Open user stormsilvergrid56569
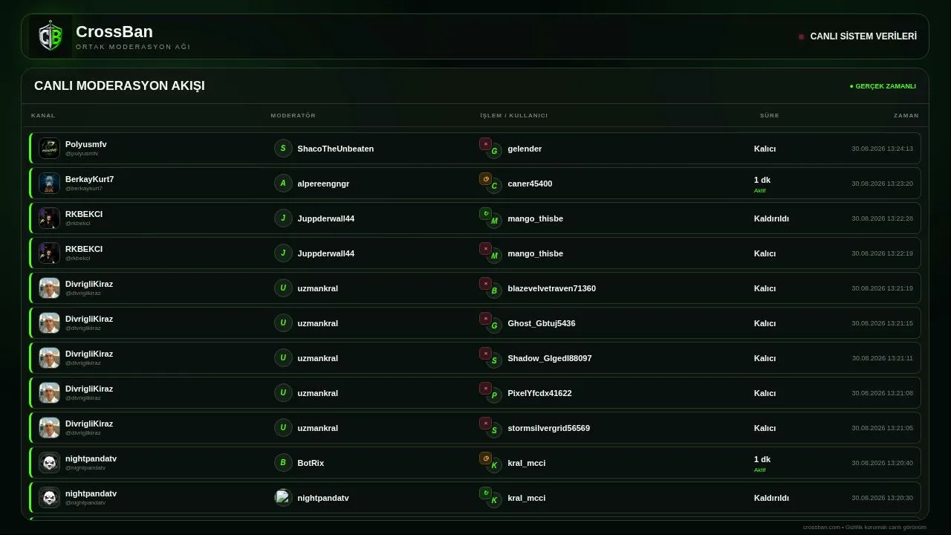Screen dimensions: 951x535 (549, 428)
